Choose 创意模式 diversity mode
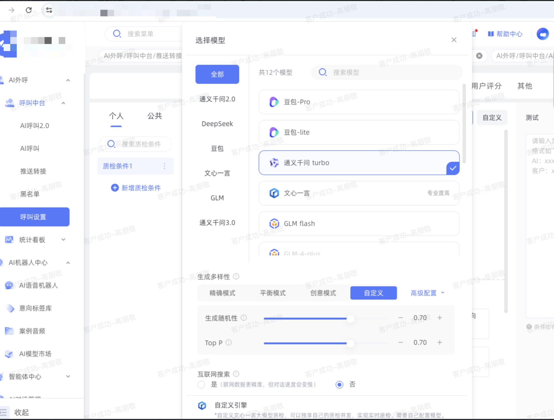Screen dimensions: 554x420 [x=323, y=293]
